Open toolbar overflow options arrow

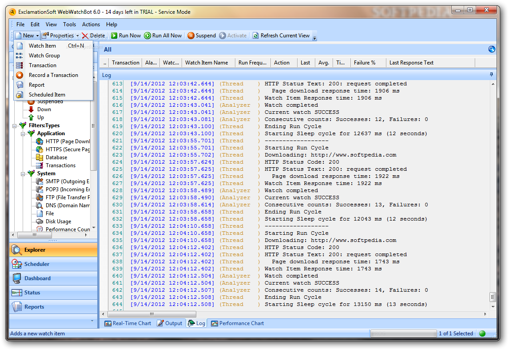click(x=314, y=38)
